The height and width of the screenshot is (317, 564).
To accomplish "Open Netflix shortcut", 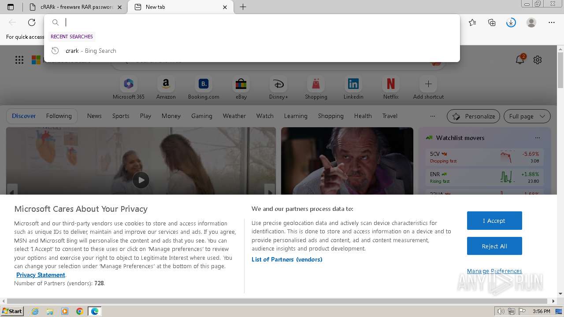I will click(x=391, y=88).
